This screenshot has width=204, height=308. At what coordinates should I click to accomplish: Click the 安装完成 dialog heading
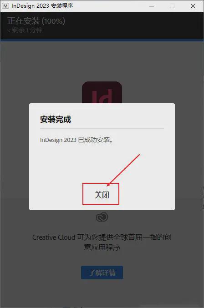56,119
